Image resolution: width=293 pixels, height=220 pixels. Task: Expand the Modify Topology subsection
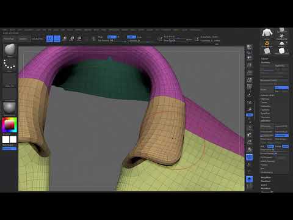point(267,161)
